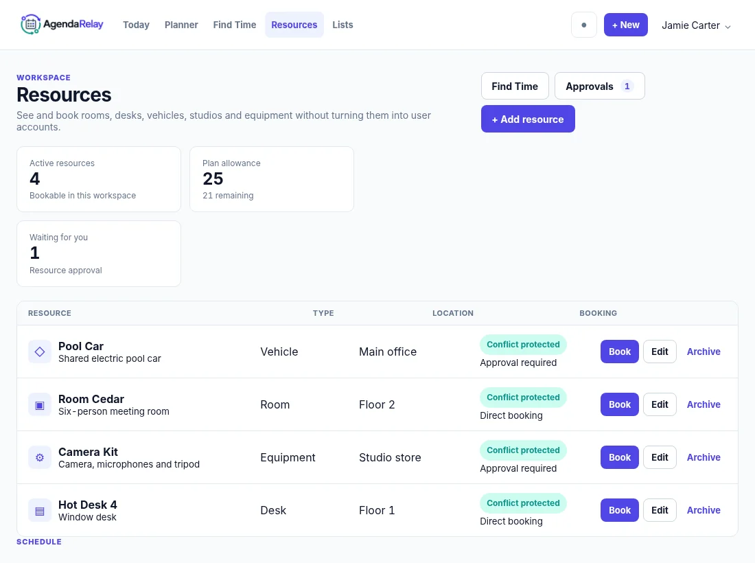Click the Camera Kit gear icon

pyautogui.click(x=40, y=457)
